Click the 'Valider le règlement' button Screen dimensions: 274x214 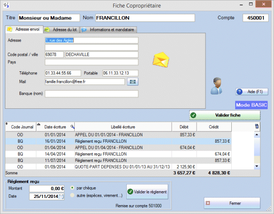(147, 192)
